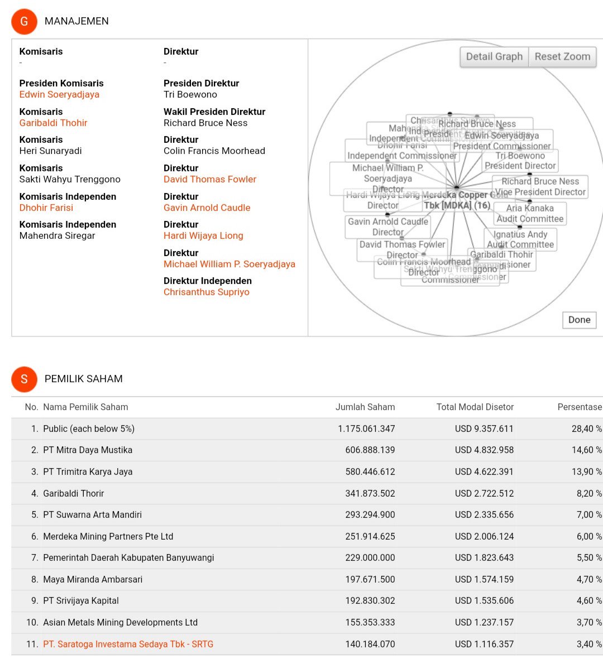Click Tri Boewono under Presiden Direktur
Image resolution: width=603 pixels, height=668 pixels.
point(190,94)
